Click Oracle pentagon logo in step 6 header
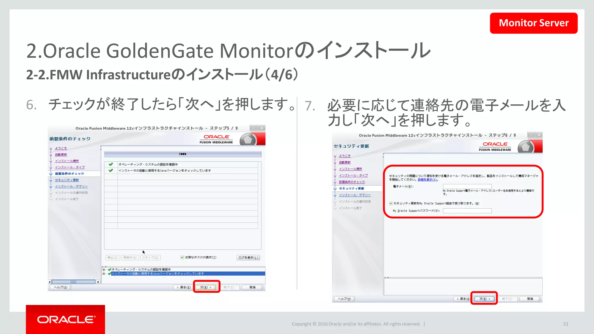This screenshot has height=334, width=594. [526, 147]
